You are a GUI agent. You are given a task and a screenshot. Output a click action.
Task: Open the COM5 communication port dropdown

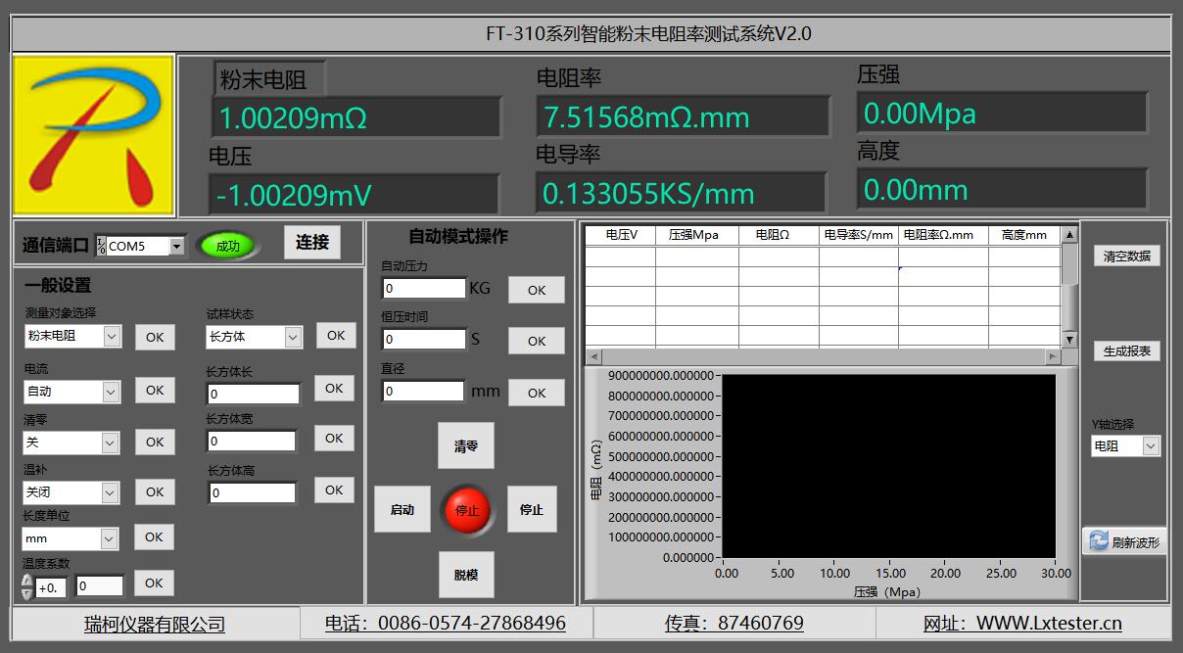click(x=176, y=247)
